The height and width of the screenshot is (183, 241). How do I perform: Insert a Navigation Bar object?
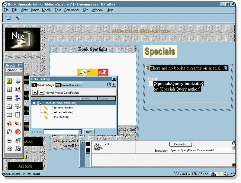pyautogui.click(x=18, y=98)
